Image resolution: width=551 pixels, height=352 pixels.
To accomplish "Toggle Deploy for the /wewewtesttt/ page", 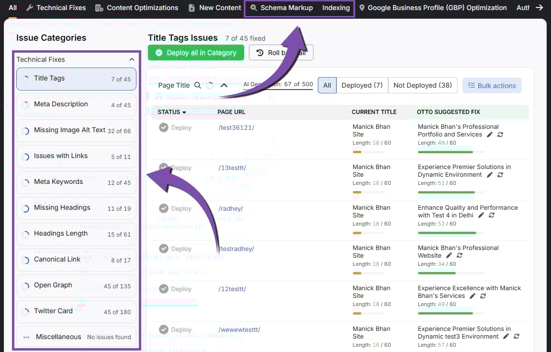I will tap(164, 329).
